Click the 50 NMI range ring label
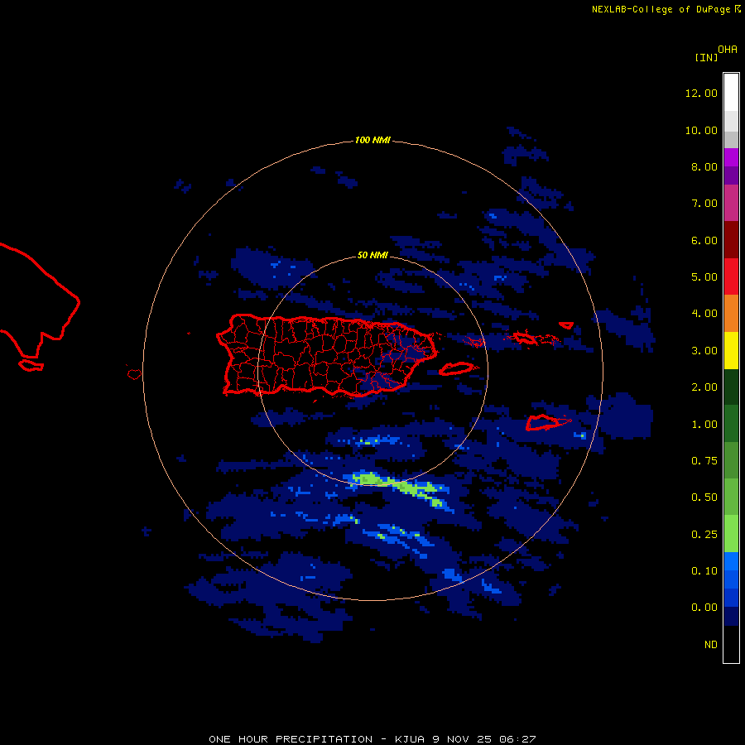The width and height of the screenshot is (745, 745). pos(372,255)
